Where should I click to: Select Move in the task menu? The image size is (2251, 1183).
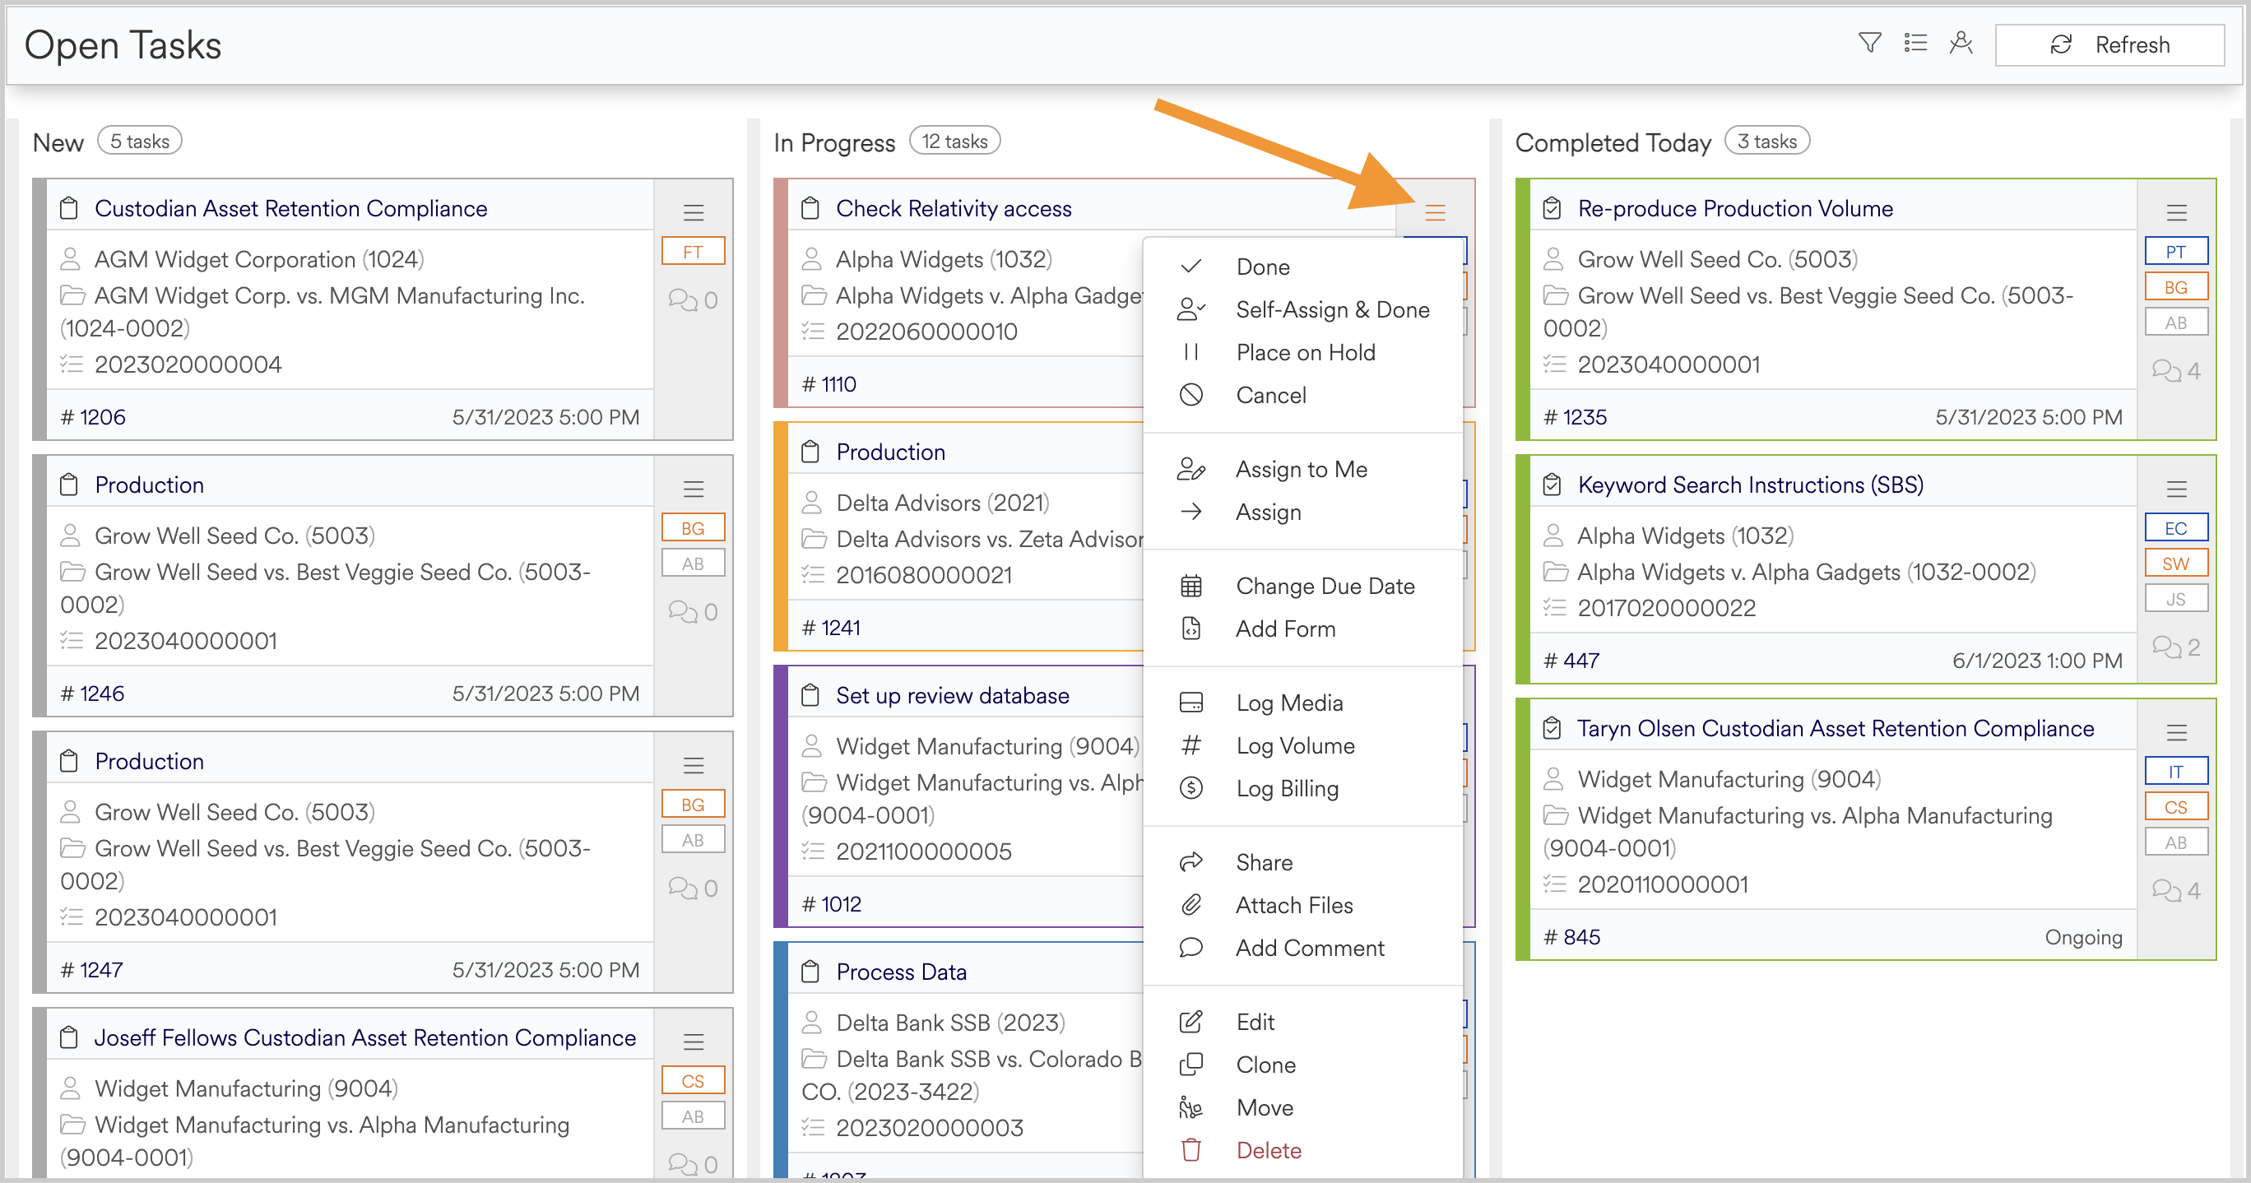[1303, 1108]
